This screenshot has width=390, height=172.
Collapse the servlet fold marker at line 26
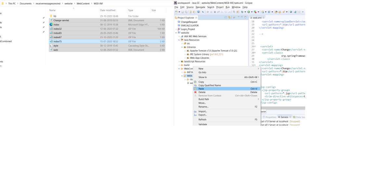pyautogui.click(x=255, y=47)
